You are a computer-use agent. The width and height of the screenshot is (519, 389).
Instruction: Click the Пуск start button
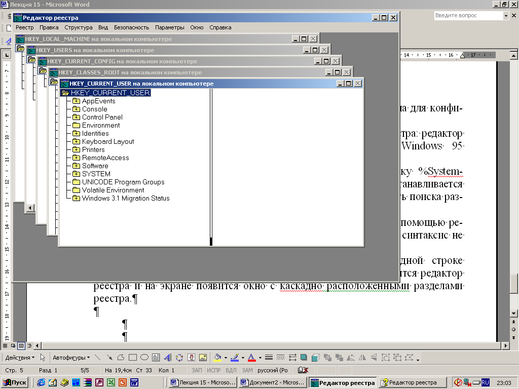coord(15,382)
